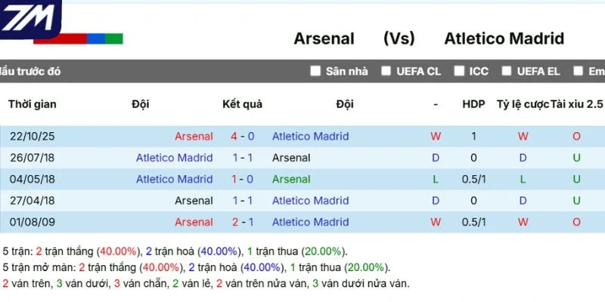Open Atletico Madrid link in 26/07/18 row

(x=175, y=158)
